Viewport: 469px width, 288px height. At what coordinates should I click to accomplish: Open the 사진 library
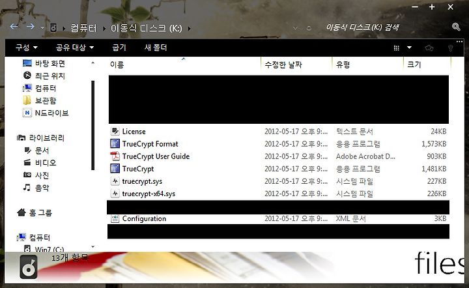[x=42, y=175]
